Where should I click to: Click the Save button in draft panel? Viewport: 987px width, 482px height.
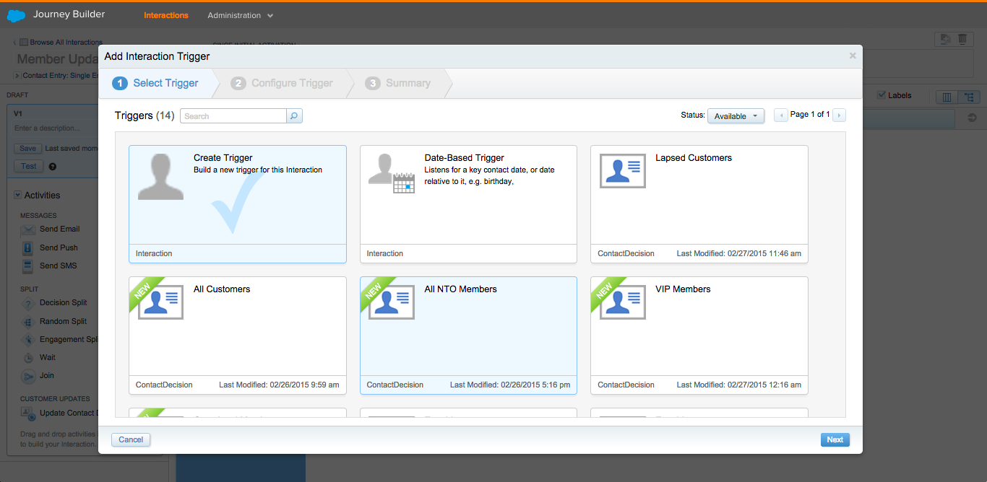(27, 148)
